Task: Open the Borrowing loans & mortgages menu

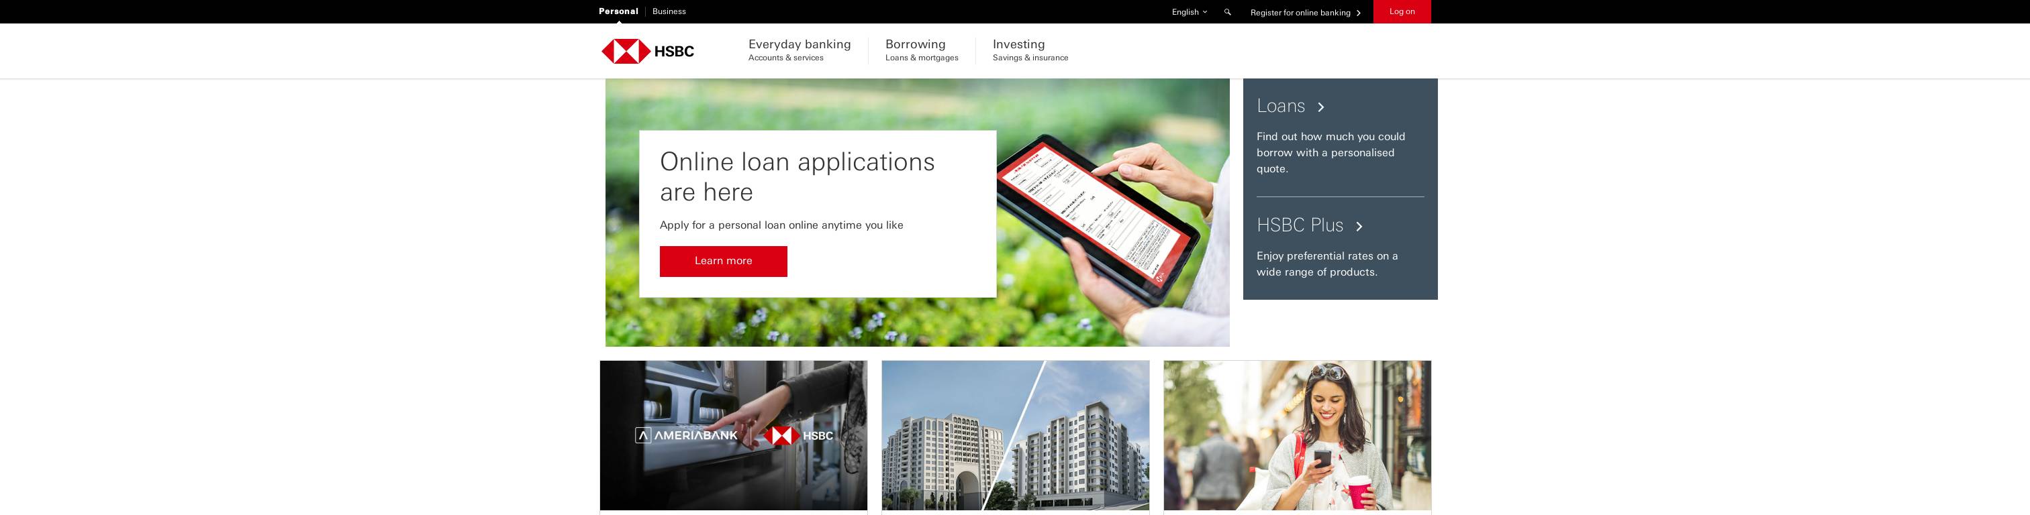Action: [x=921, y=50]
